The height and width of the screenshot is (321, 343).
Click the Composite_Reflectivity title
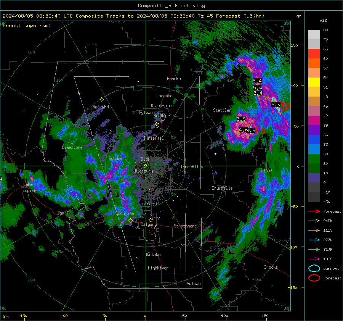[171, 6]
